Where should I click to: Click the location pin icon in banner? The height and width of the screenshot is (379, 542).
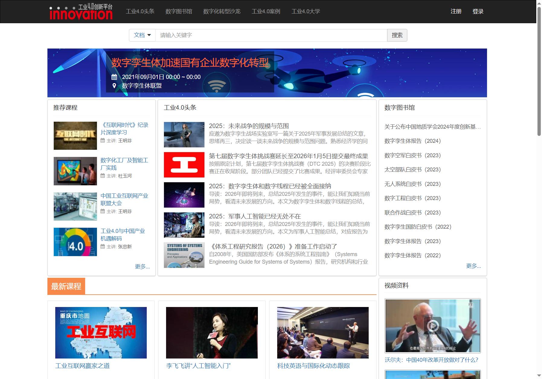(114, 86)
